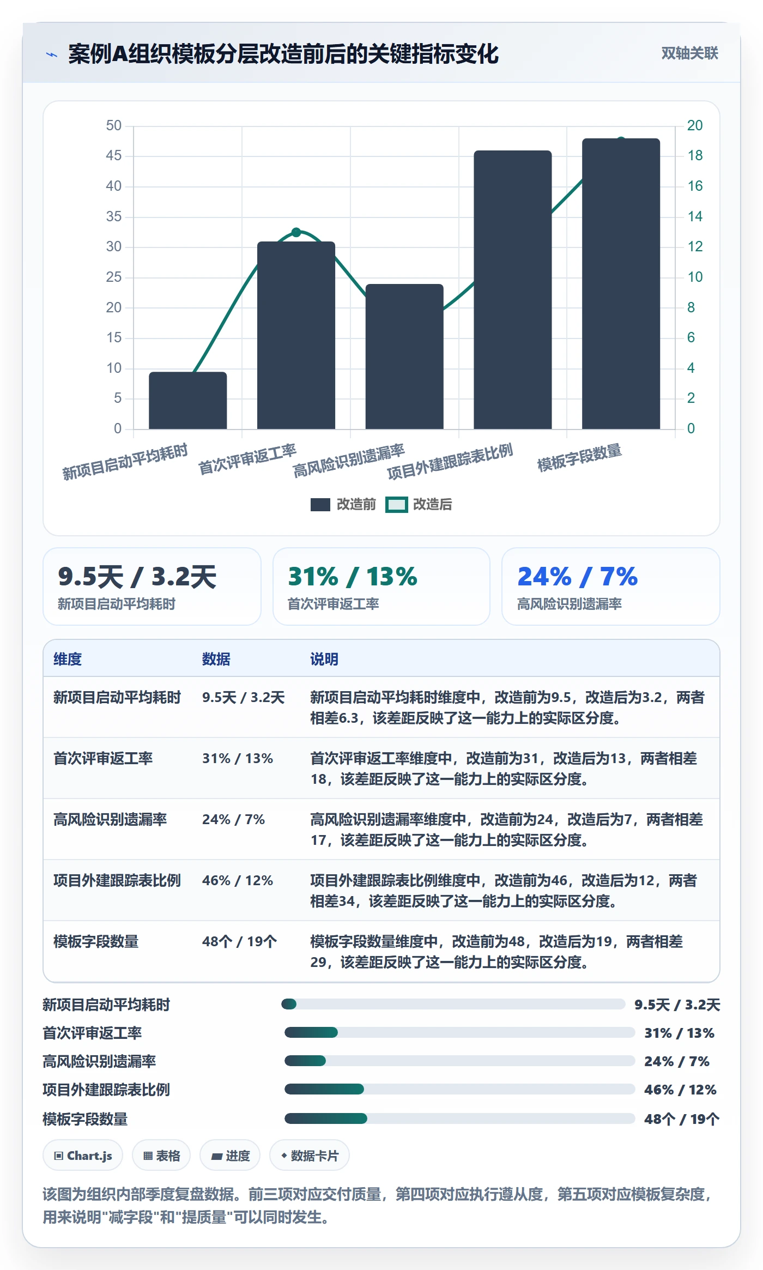Click the 新项目启动平均耗时 bar in the chart

188,400
